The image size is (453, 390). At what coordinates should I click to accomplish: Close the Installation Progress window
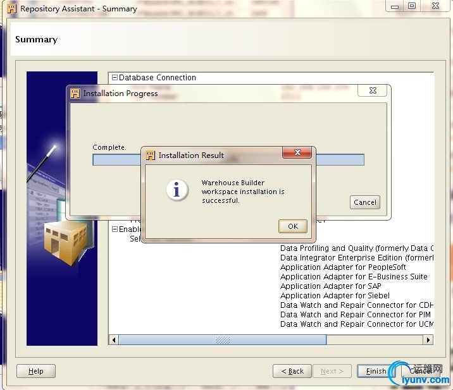(373, 90)
